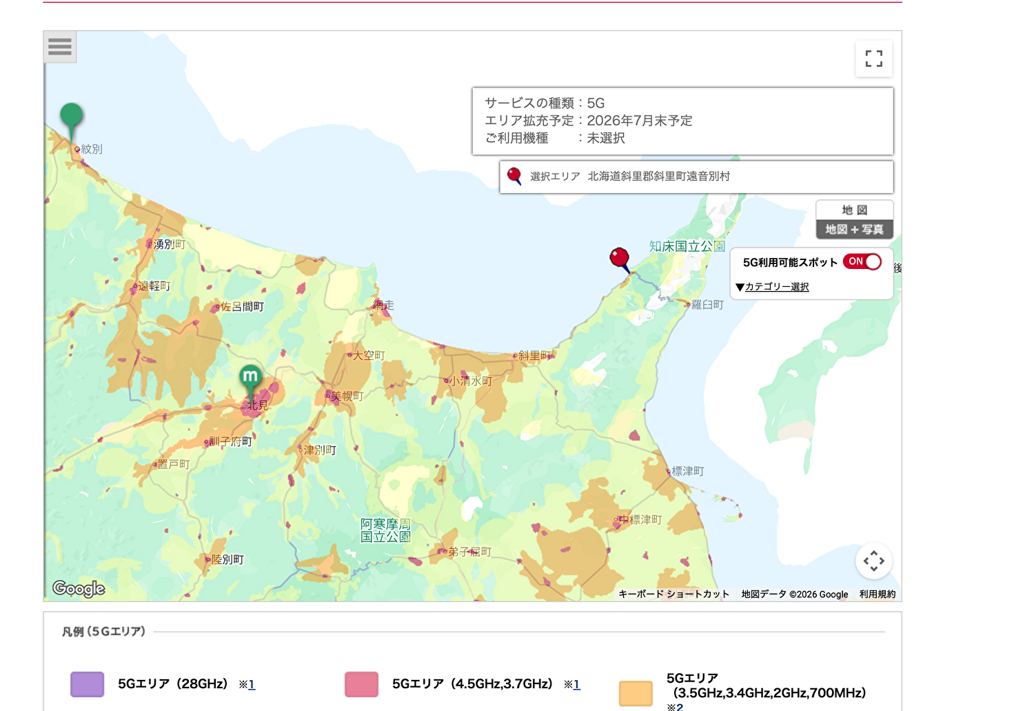Open the map pan control
The width and height of the screenshot is (1034, 711).
874,561
